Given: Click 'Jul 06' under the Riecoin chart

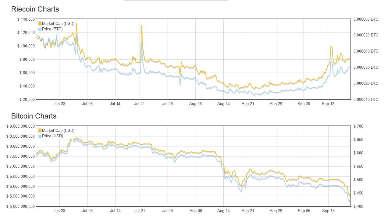Looking at the screenshot, I should pyautogui.click(x=87, y=104).
